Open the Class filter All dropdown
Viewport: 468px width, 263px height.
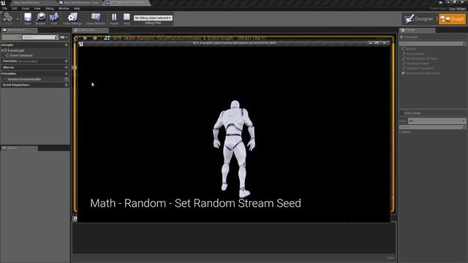437,121
